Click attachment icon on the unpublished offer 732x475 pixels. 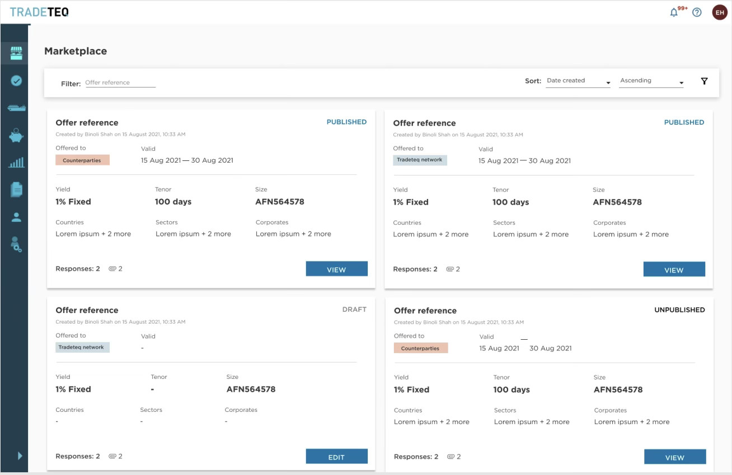[451, 457]
